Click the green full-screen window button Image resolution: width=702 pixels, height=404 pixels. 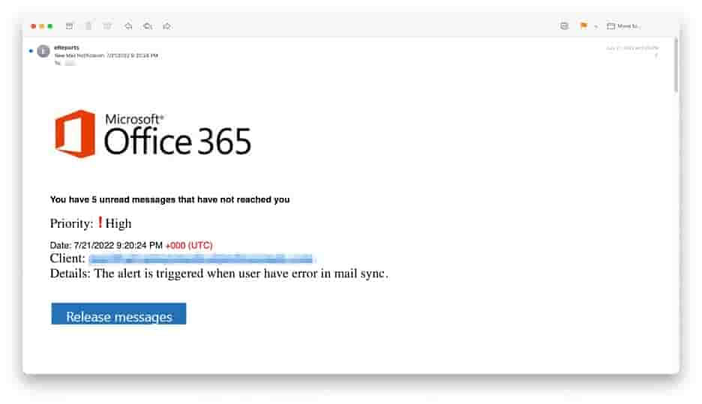point(50,26)
